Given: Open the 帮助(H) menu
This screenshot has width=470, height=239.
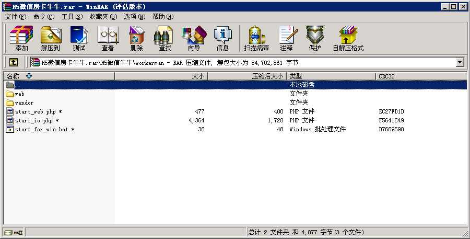Looking at the screenshot, I should point(163,17).
